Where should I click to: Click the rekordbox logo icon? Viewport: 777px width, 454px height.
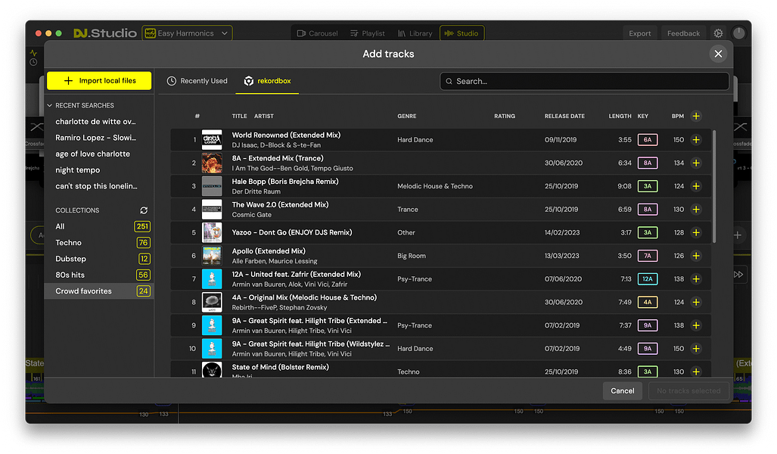(x=249, y=81)
